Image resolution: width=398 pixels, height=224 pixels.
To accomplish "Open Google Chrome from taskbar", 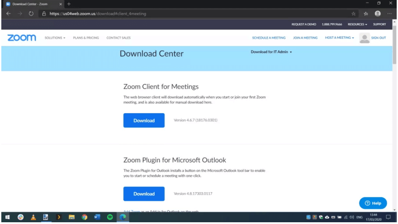I will point(84,217).
